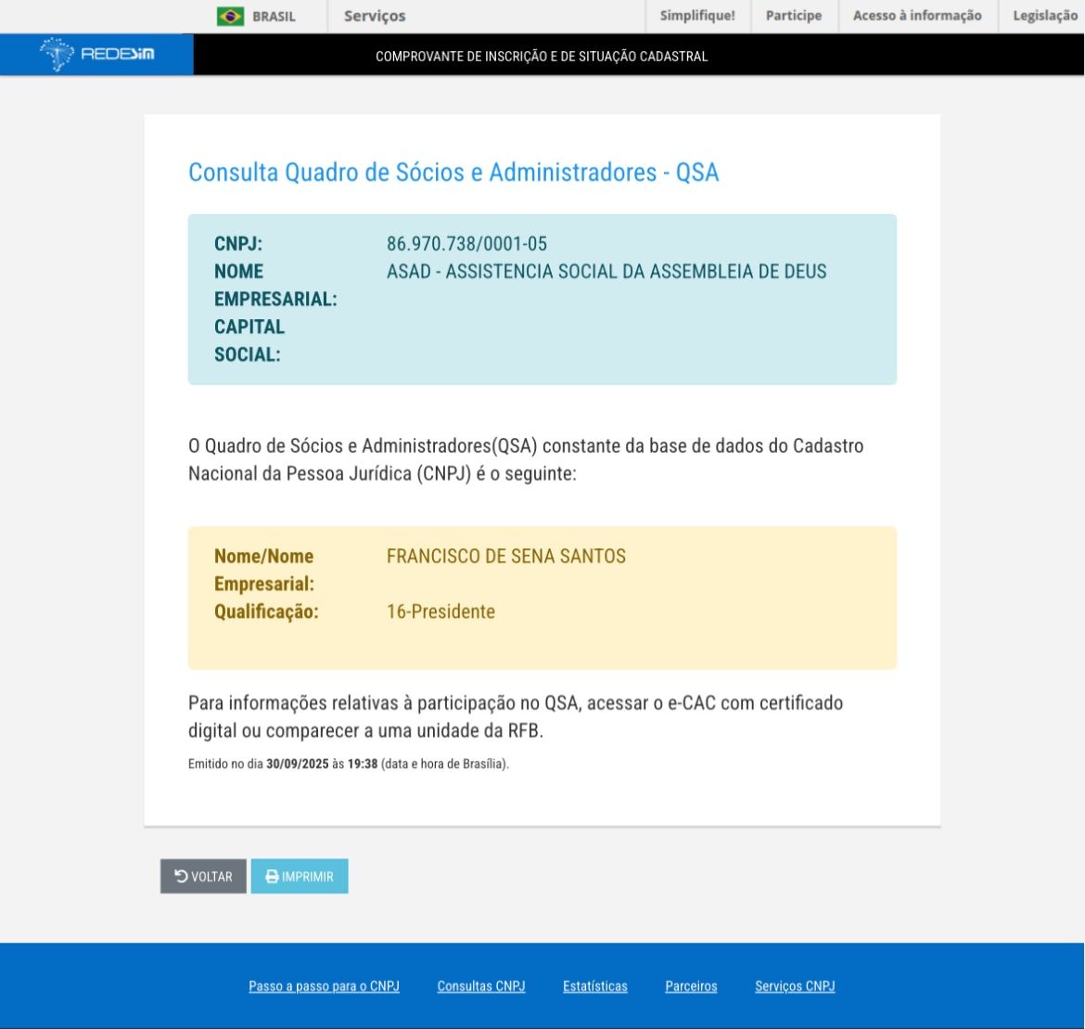Click the printer icon on IMPRIMIR

(272, 877)
